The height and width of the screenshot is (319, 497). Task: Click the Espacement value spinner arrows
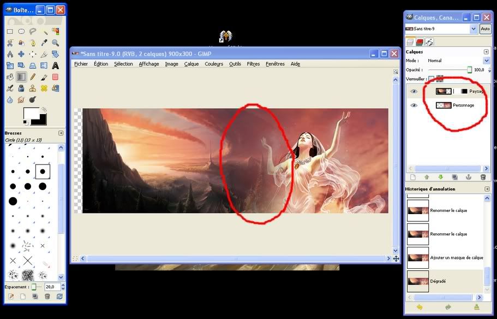[63, 287]
